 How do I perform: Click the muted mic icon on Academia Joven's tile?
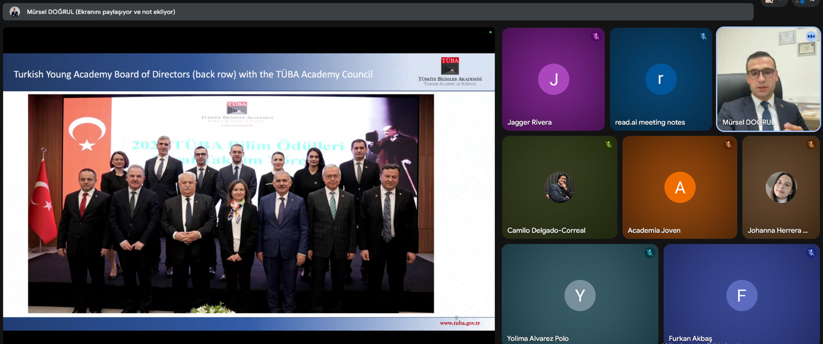click(x=728, y=144)
